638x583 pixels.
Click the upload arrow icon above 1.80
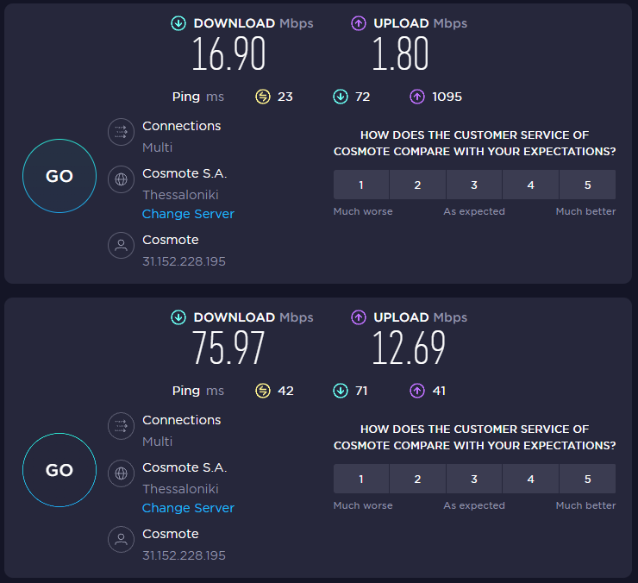coord(360,23)
